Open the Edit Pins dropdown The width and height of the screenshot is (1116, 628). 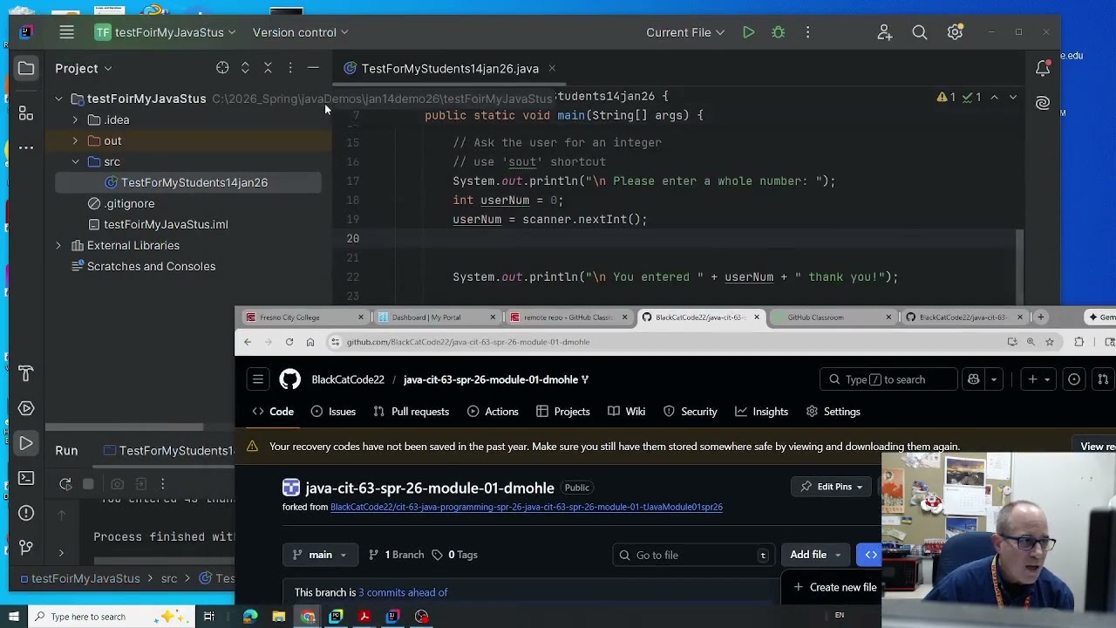point(833,487)
